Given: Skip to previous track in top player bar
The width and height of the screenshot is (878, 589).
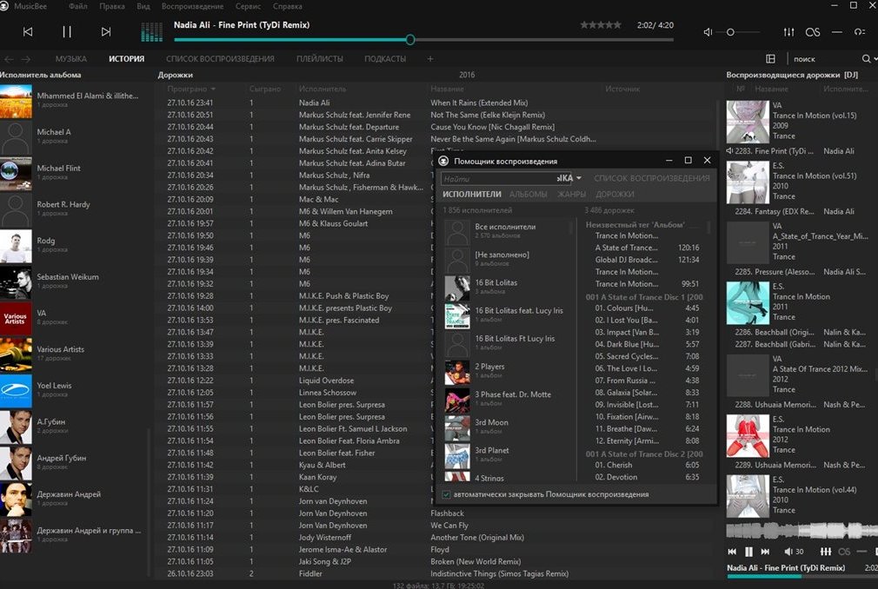Looking at the screenshot, I should point(28,32).
